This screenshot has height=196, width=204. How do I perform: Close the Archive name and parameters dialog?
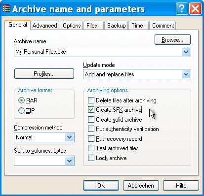(195, 8)
